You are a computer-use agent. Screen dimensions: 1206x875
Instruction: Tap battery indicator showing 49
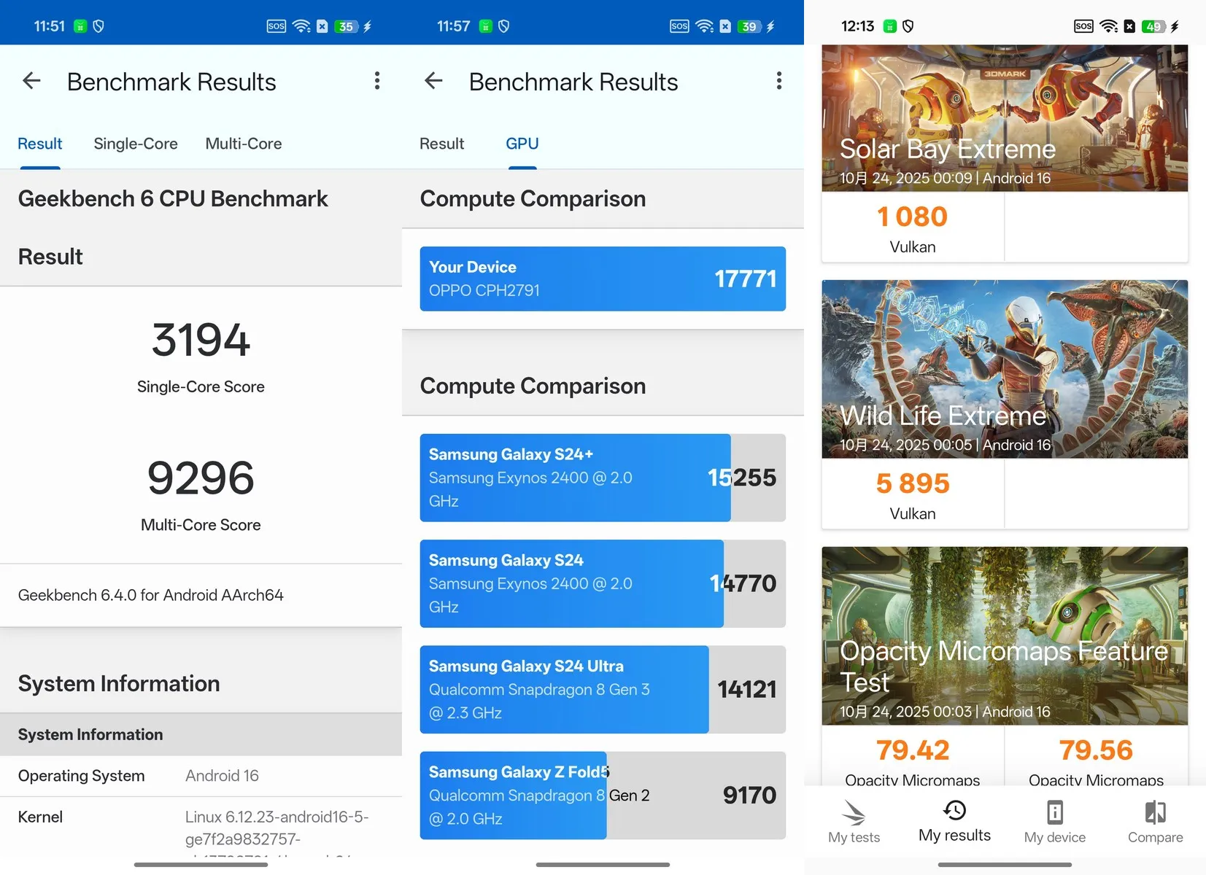click(x=1153, y=26)
